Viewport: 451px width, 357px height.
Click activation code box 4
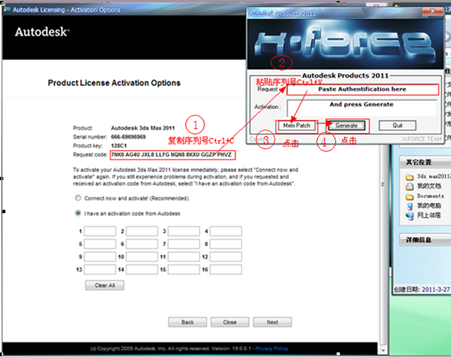(225, 231)
